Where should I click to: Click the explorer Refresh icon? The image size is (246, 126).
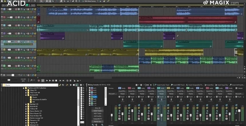63,85
